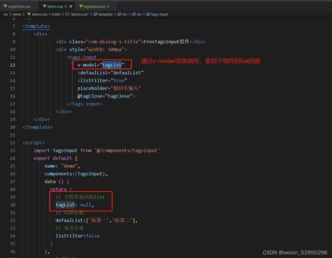Click the defaultList array line

click(97, 220)
